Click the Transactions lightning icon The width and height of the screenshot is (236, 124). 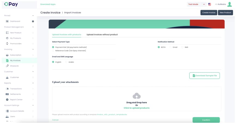(7, 89)
